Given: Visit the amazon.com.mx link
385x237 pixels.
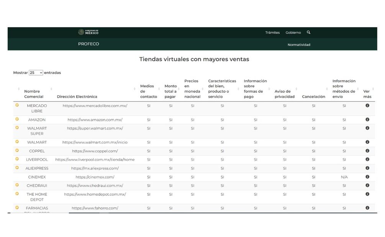Looking at the screenshot, I should (x=95, y=120).
